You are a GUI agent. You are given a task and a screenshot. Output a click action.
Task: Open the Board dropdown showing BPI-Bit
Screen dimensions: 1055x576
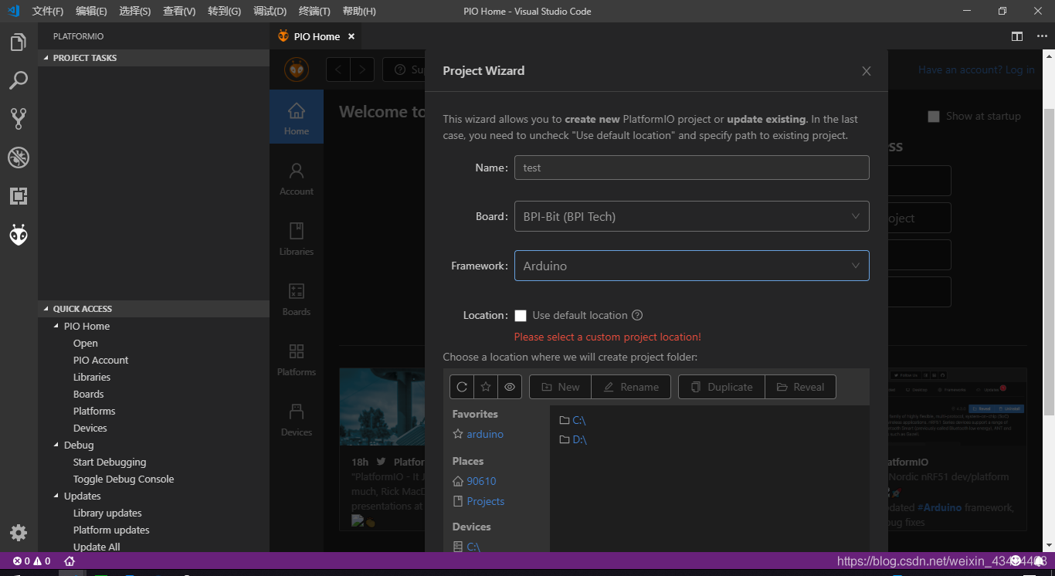pos(691,216)
